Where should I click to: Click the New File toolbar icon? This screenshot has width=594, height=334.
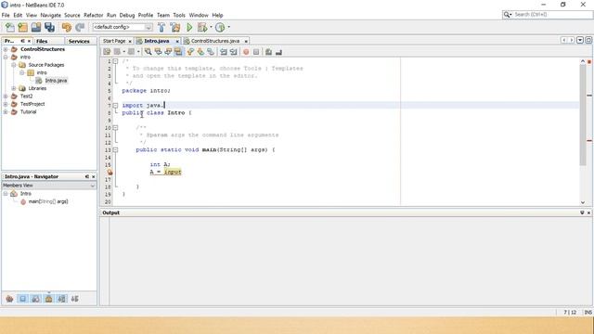click(10, 27)
